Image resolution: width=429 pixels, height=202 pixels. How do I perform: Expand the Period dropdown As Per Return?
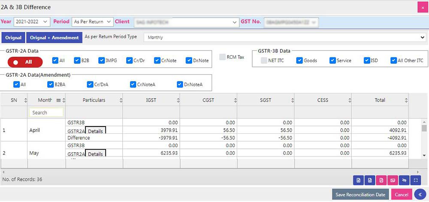(92, 21)
